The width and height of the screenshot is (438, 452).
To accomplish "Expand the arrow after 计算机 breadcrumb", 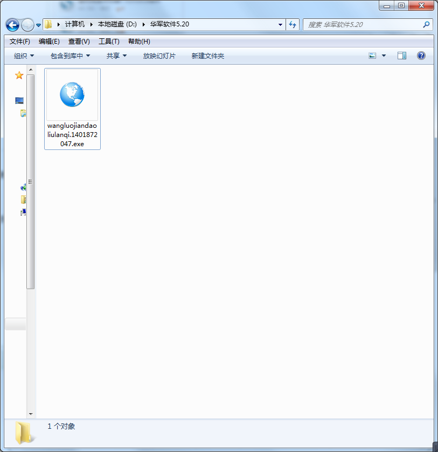I will pos(91,24).
